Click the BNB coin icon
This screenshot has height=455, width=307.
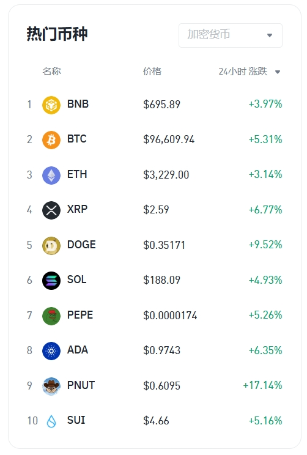(51, 105)
